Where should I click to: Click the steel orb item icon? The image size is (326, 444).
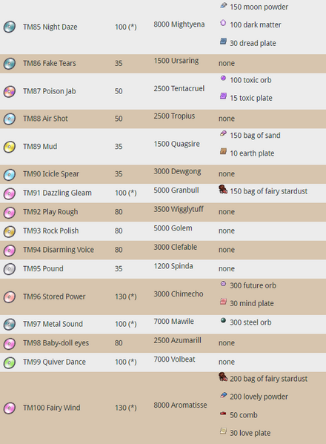(223, 320)
